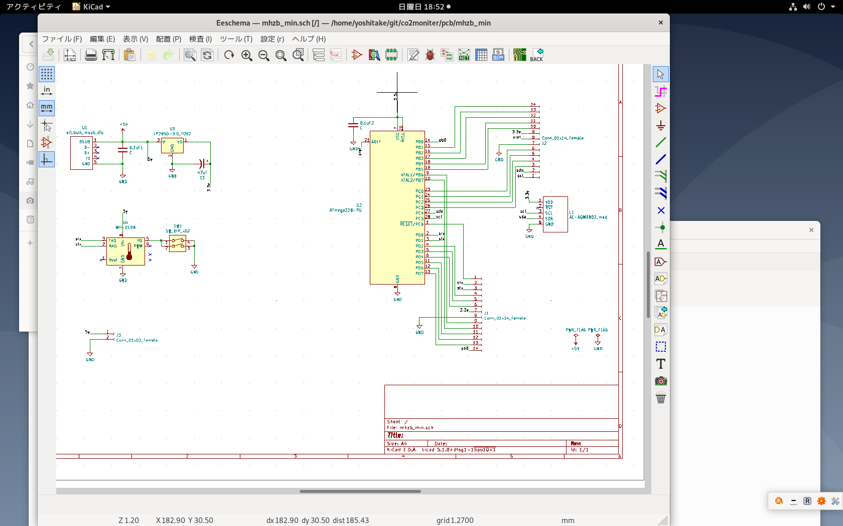The width and height of the screenshot is (843, 526).
Task: Select the Delete item trash tool
Action: [x=661, y=398]
